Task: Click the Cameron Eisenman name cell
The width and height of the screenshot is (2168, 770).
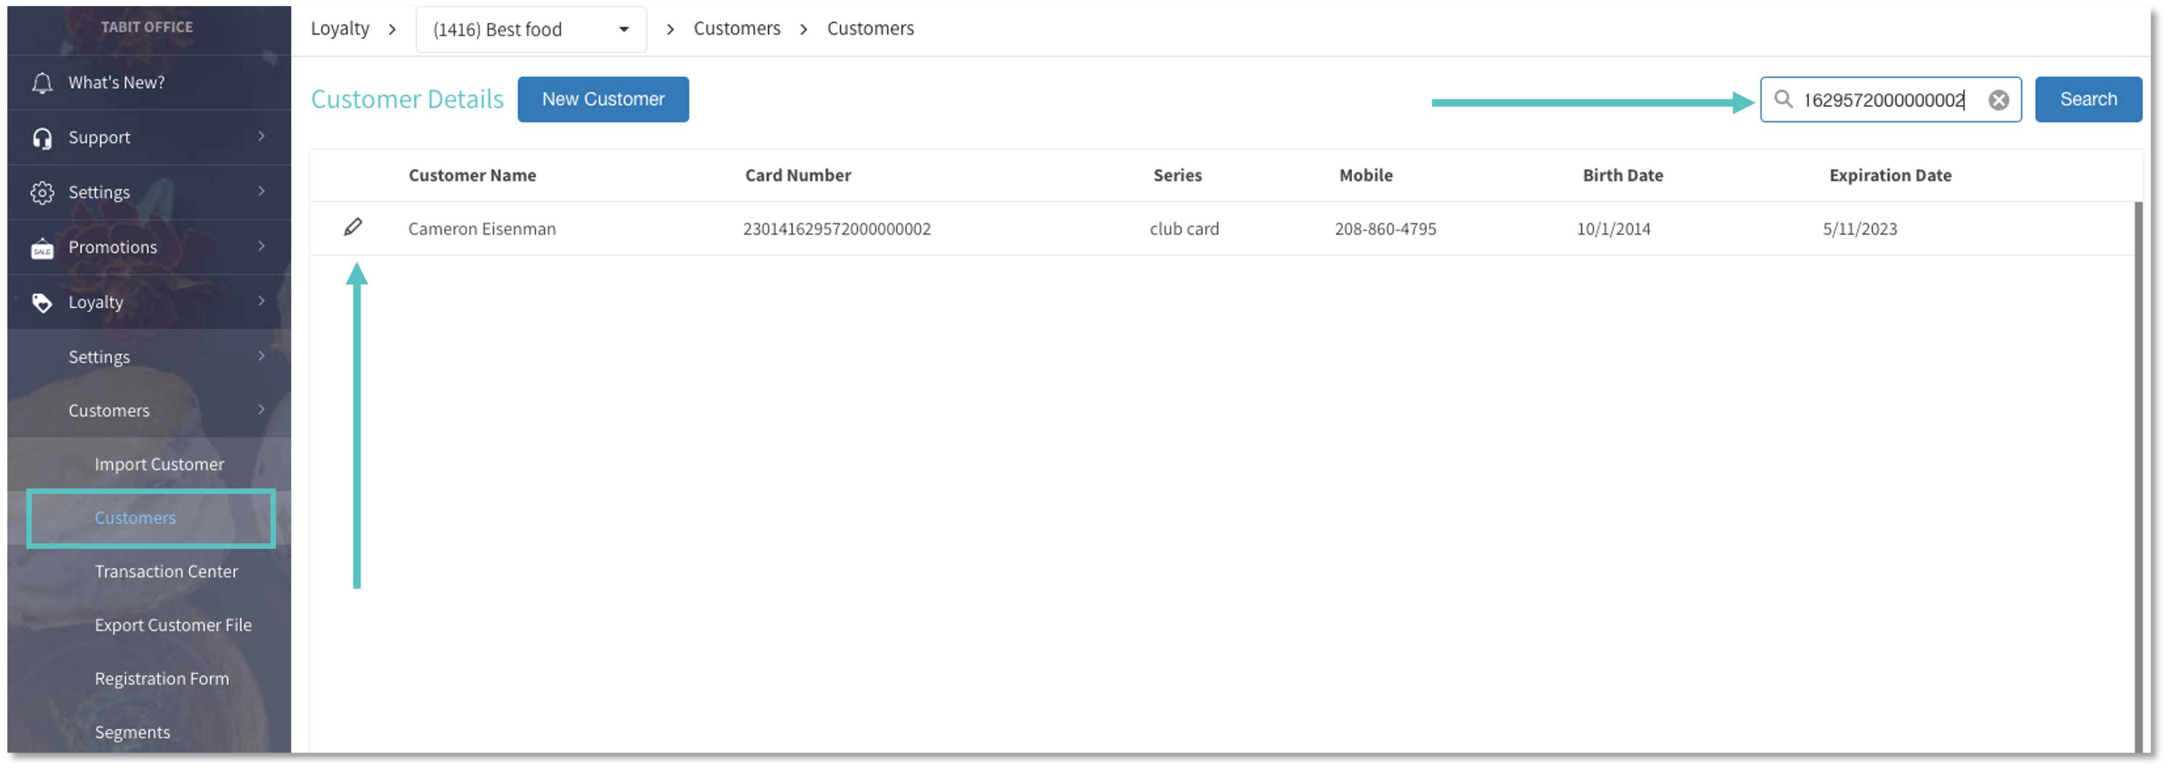Action: coord(482,229)
